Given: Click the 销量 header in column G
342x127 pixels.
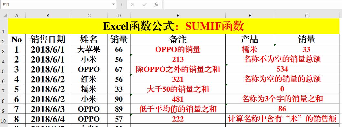Looking at the screenshot, I should tap(307, 39).
